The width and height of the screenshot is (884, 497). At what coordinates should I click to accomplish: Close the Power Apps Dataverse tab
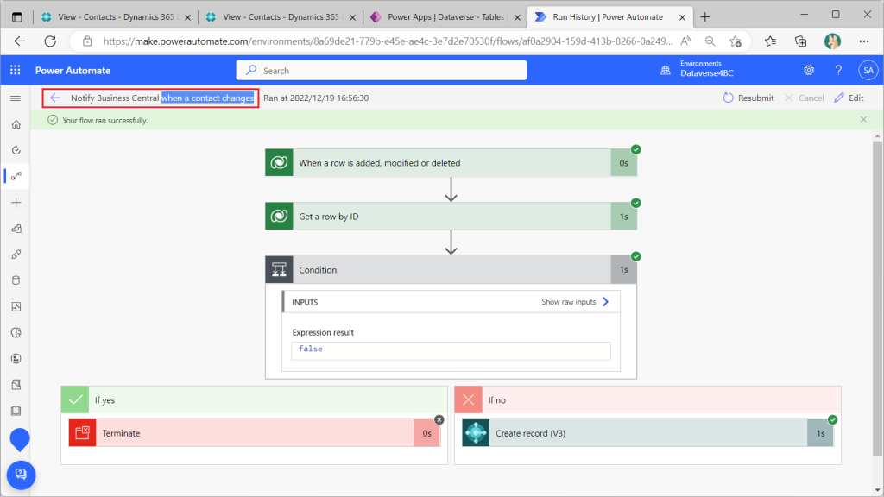[x=517, y=17]
